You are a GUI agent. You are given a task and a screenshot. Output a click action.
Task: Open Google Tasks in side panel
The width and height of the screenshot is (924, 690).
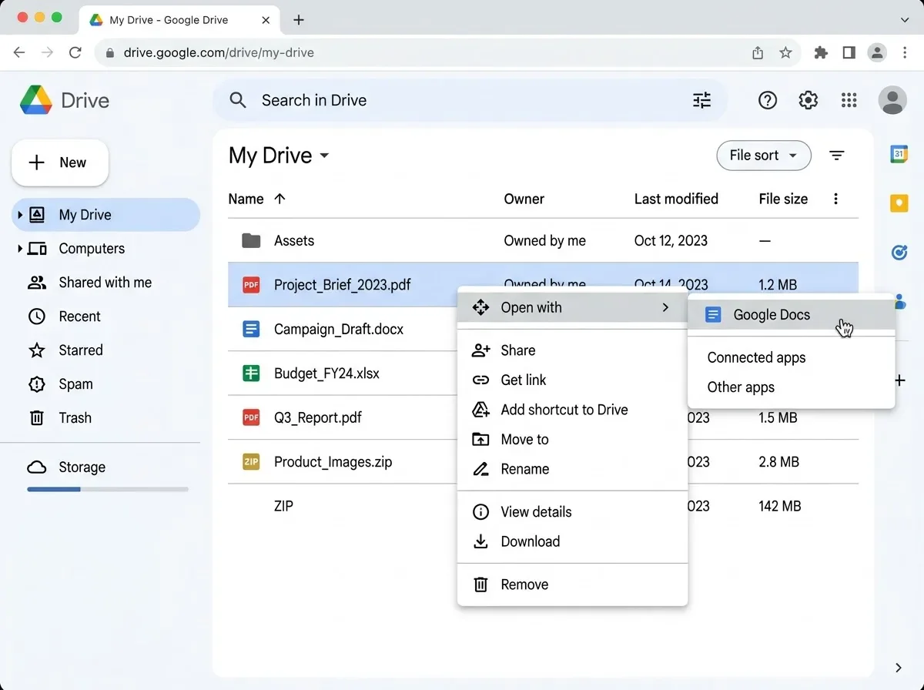(x=899, y=252)
